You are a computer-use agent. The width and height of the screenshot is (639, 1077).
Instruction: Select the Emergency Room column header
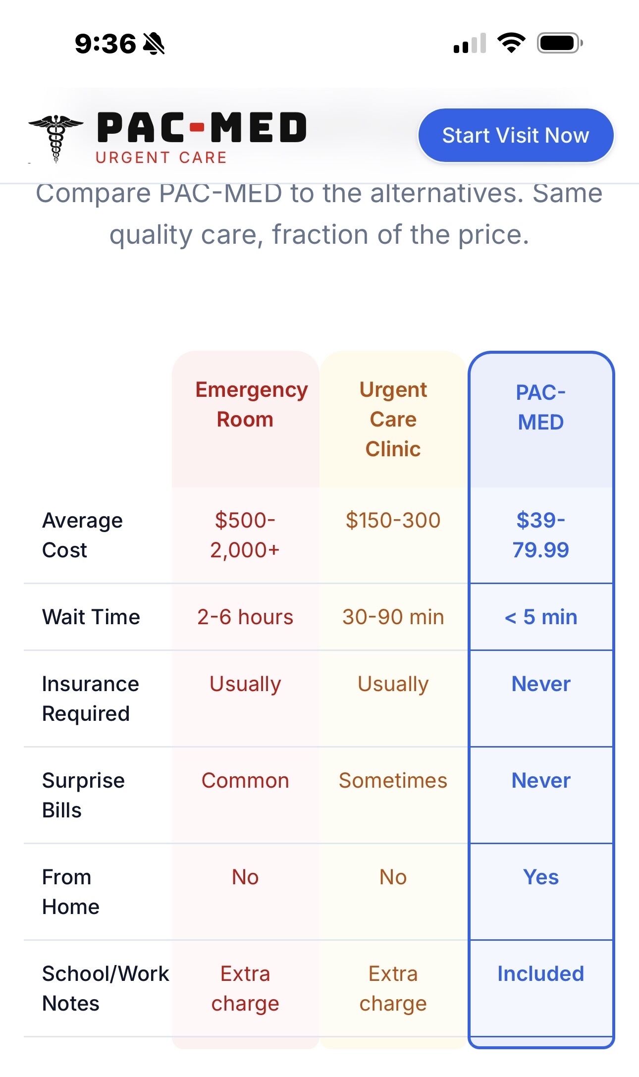245,404
